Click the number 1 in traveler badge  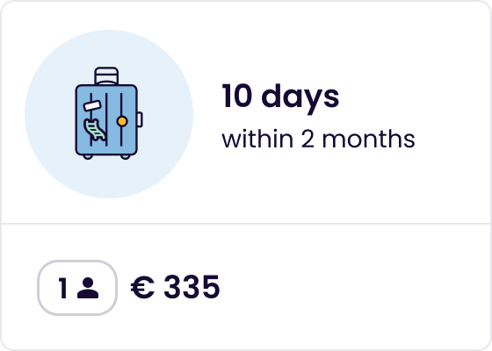62,288
